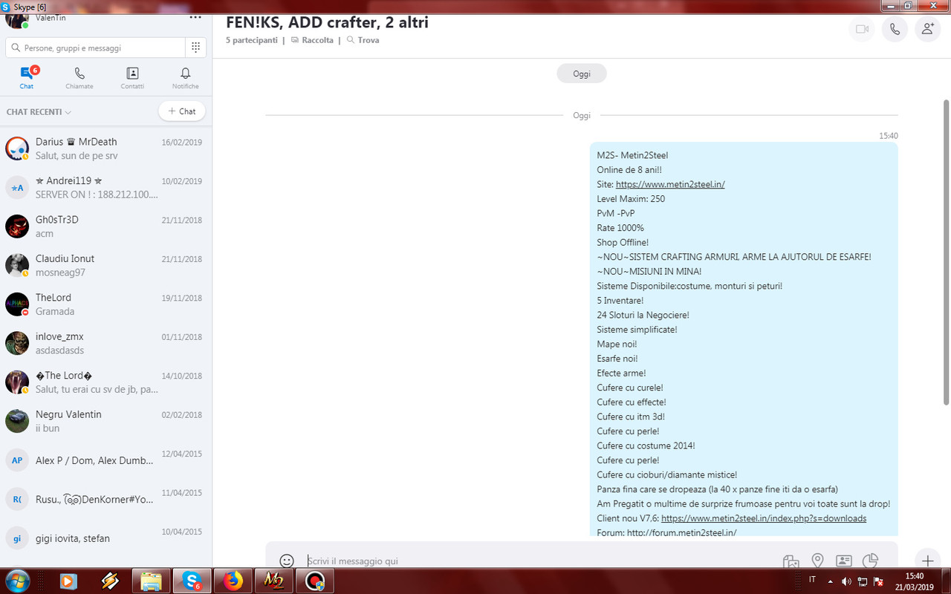Open the metin2steel.in site link
This screenshot has height=594, width=951.
[x=670, y=184]
